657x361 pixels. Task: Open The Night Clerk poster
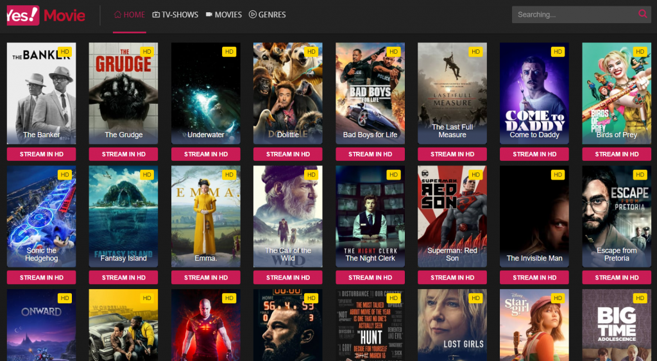coord(370,217)
